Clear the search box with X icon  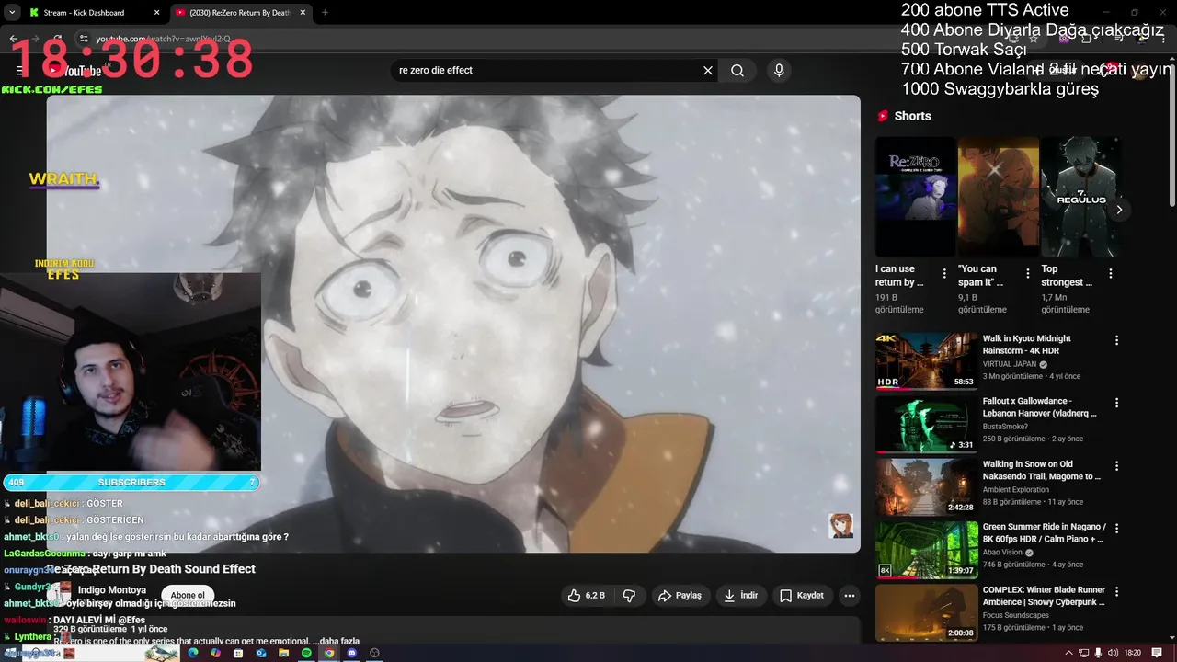click(708, 71)
